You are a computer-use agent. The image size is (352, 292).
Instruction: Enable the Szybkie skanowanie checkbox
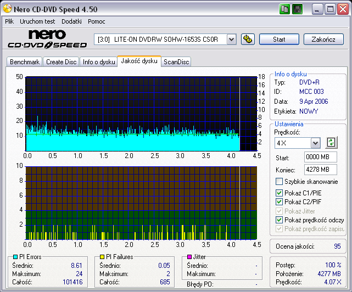click(x=279, y=182)
